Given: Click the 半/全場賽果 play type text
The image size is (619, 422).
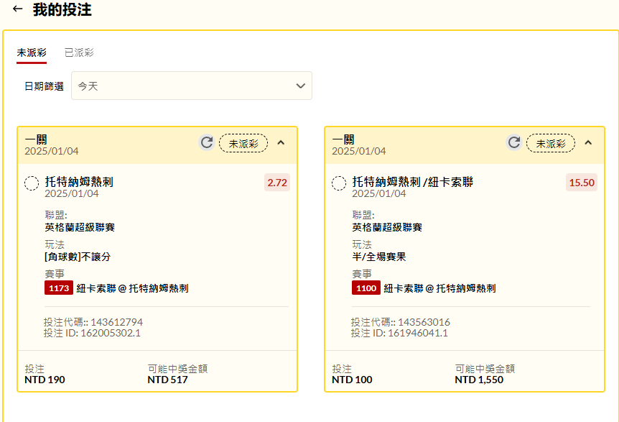Looking at the screenshot, I should (379, 257).
